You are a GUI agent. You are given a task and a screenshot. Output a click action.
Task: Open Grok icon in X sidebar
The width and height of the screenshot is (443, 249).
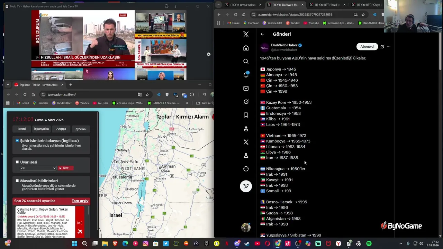click(246, 102)
